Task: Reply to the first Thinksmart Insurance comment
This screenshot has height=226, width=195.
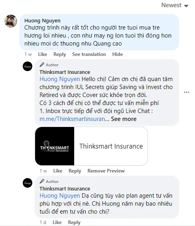Action: 75,171
